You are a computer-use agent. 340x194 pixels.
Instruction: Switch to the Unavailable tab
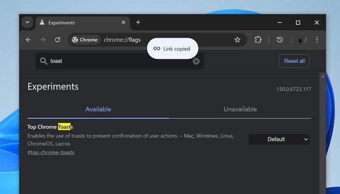pos(240,109)
